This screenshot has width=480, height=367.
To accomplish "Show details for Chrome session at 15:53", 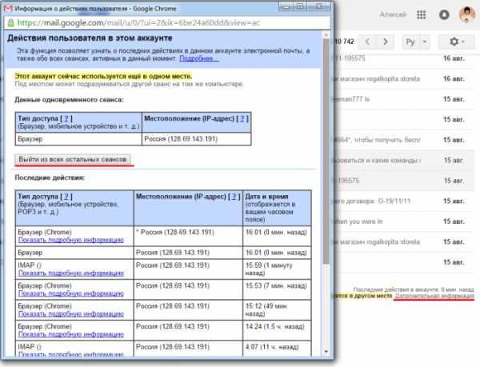I will coord(71,293).
